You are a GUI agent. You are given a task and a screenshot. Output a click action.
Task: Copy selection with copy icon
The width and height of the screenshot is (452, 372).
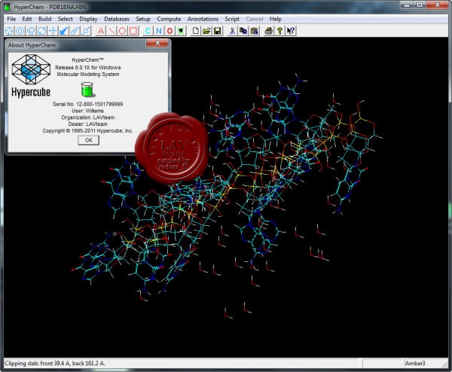point(243,31)
